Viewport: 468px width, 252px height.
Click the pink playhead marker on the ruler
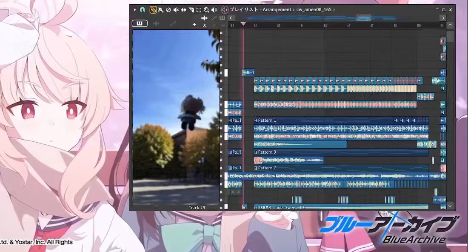pos(243,24)
